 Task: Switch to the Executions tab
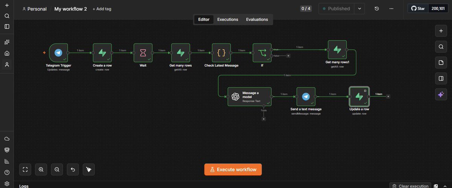coord(228,20)
